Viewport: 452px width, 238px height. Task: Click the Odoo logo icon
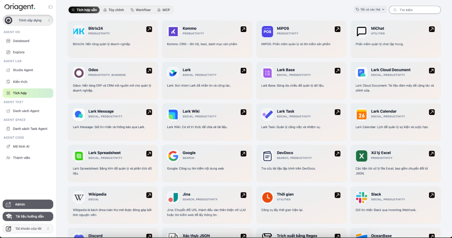(79, 73)
